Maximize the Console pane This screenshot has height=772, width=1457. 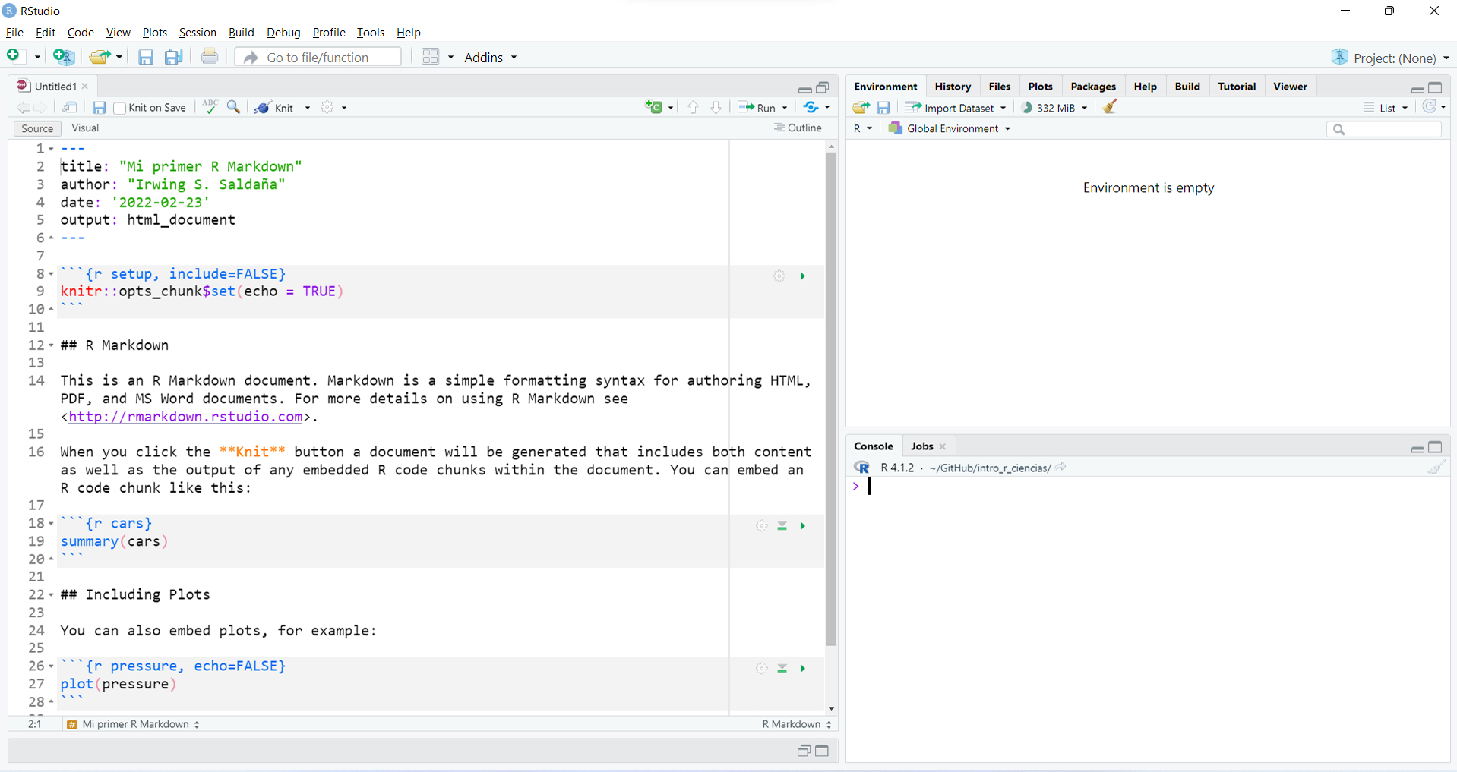[1435, 447]
